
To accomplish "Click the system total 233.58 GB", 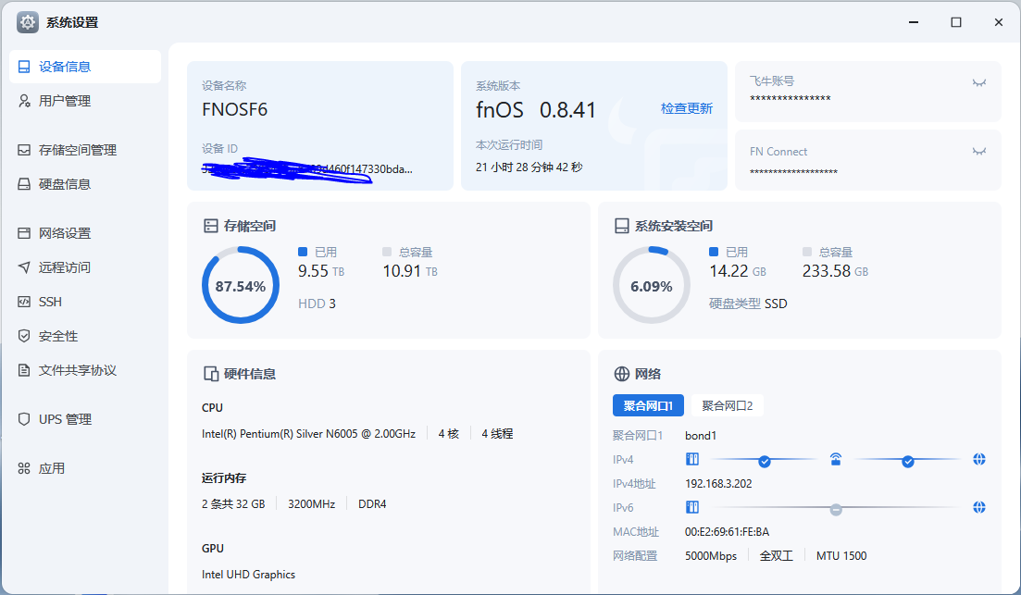I will (835, 271).
